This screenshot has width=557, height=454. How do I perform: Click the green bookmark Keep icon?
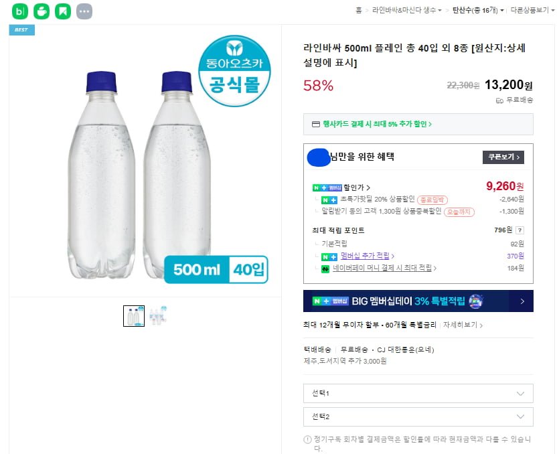click(62, 11)
